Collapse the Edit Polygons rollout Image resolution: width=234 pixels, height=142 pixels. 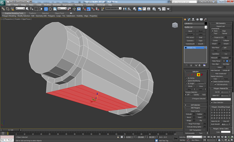pos(196,108)
